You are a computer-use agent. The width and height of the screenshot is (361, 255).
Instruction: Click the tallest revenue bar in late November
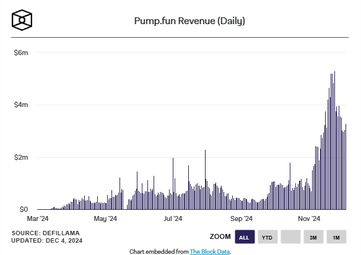tap(334, 140)
